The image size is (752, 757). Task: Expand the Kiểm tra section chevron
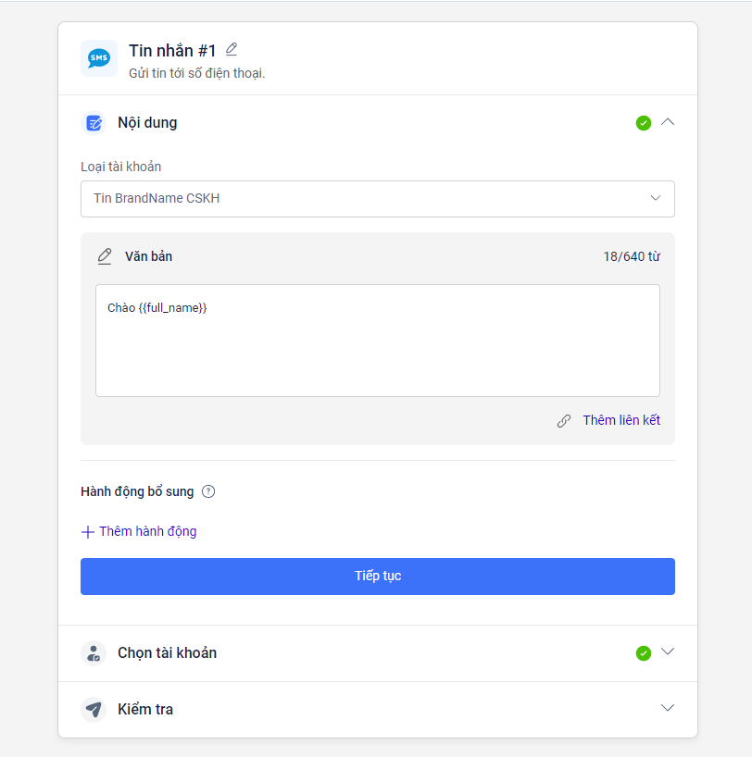click(668, 708)
